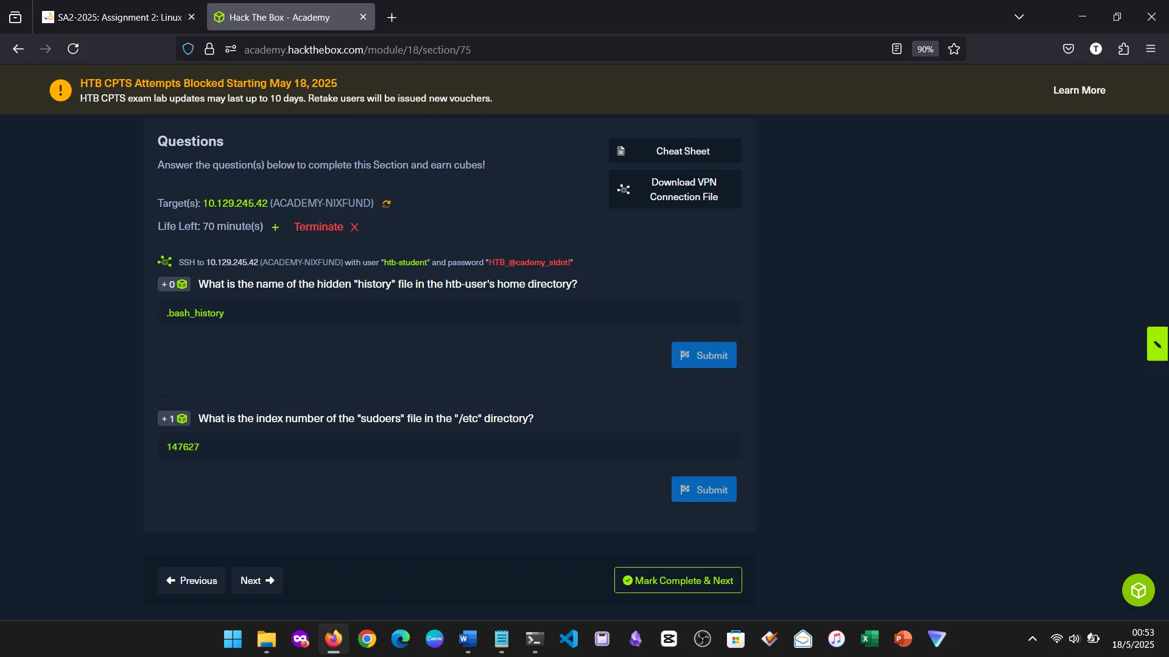
Task: Show hidden icons in the system tray
Action: (1032, 639)
